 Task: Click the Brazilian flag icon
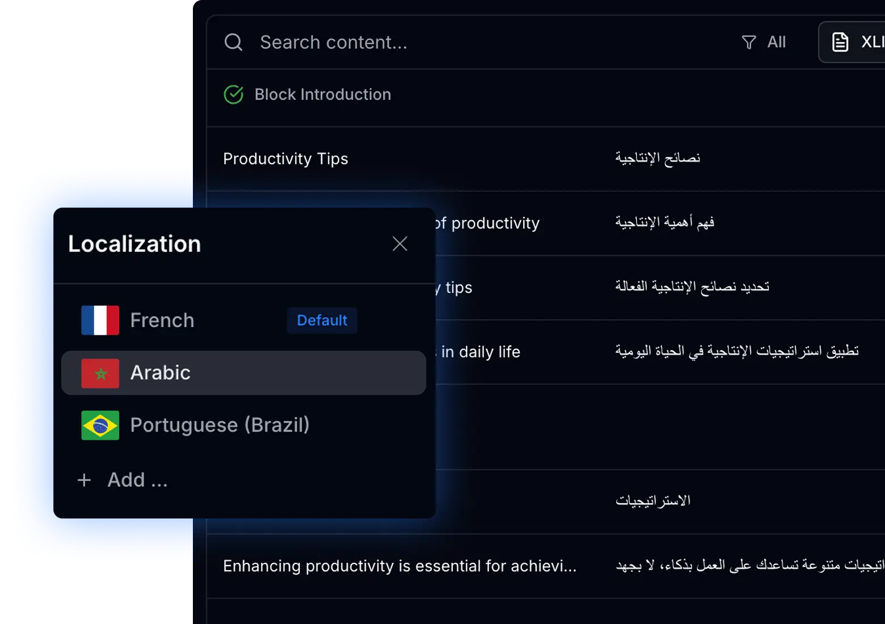[x=100, y=425]
